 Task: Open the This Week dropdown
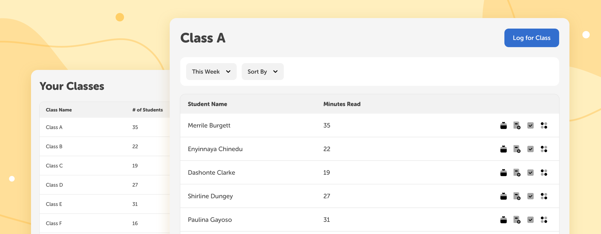pos(211,72)
